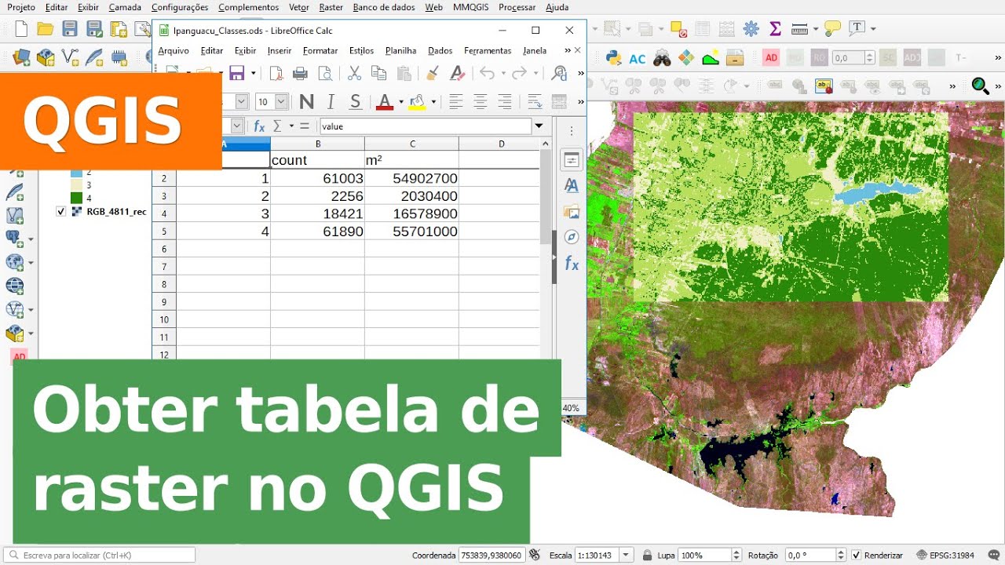Open font size dropdown showing 10
Viewport: 1005px width, 565px height.
pos(281,101)
